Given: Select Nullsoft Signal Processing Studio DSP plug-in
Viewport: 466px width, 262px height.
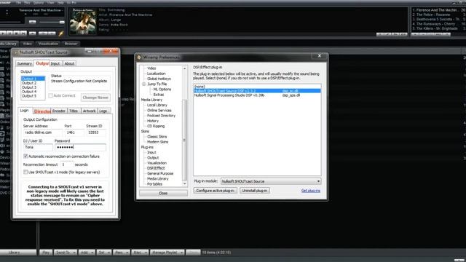Looking at the screenshot, I should point(257,95).
